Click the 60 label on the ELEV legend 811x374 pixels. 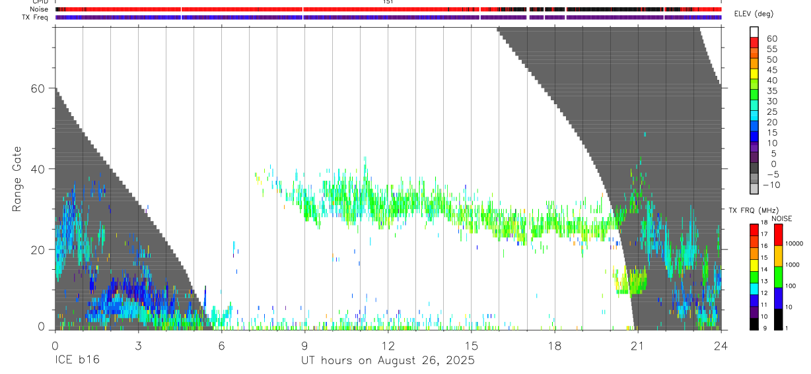point(771,39)
